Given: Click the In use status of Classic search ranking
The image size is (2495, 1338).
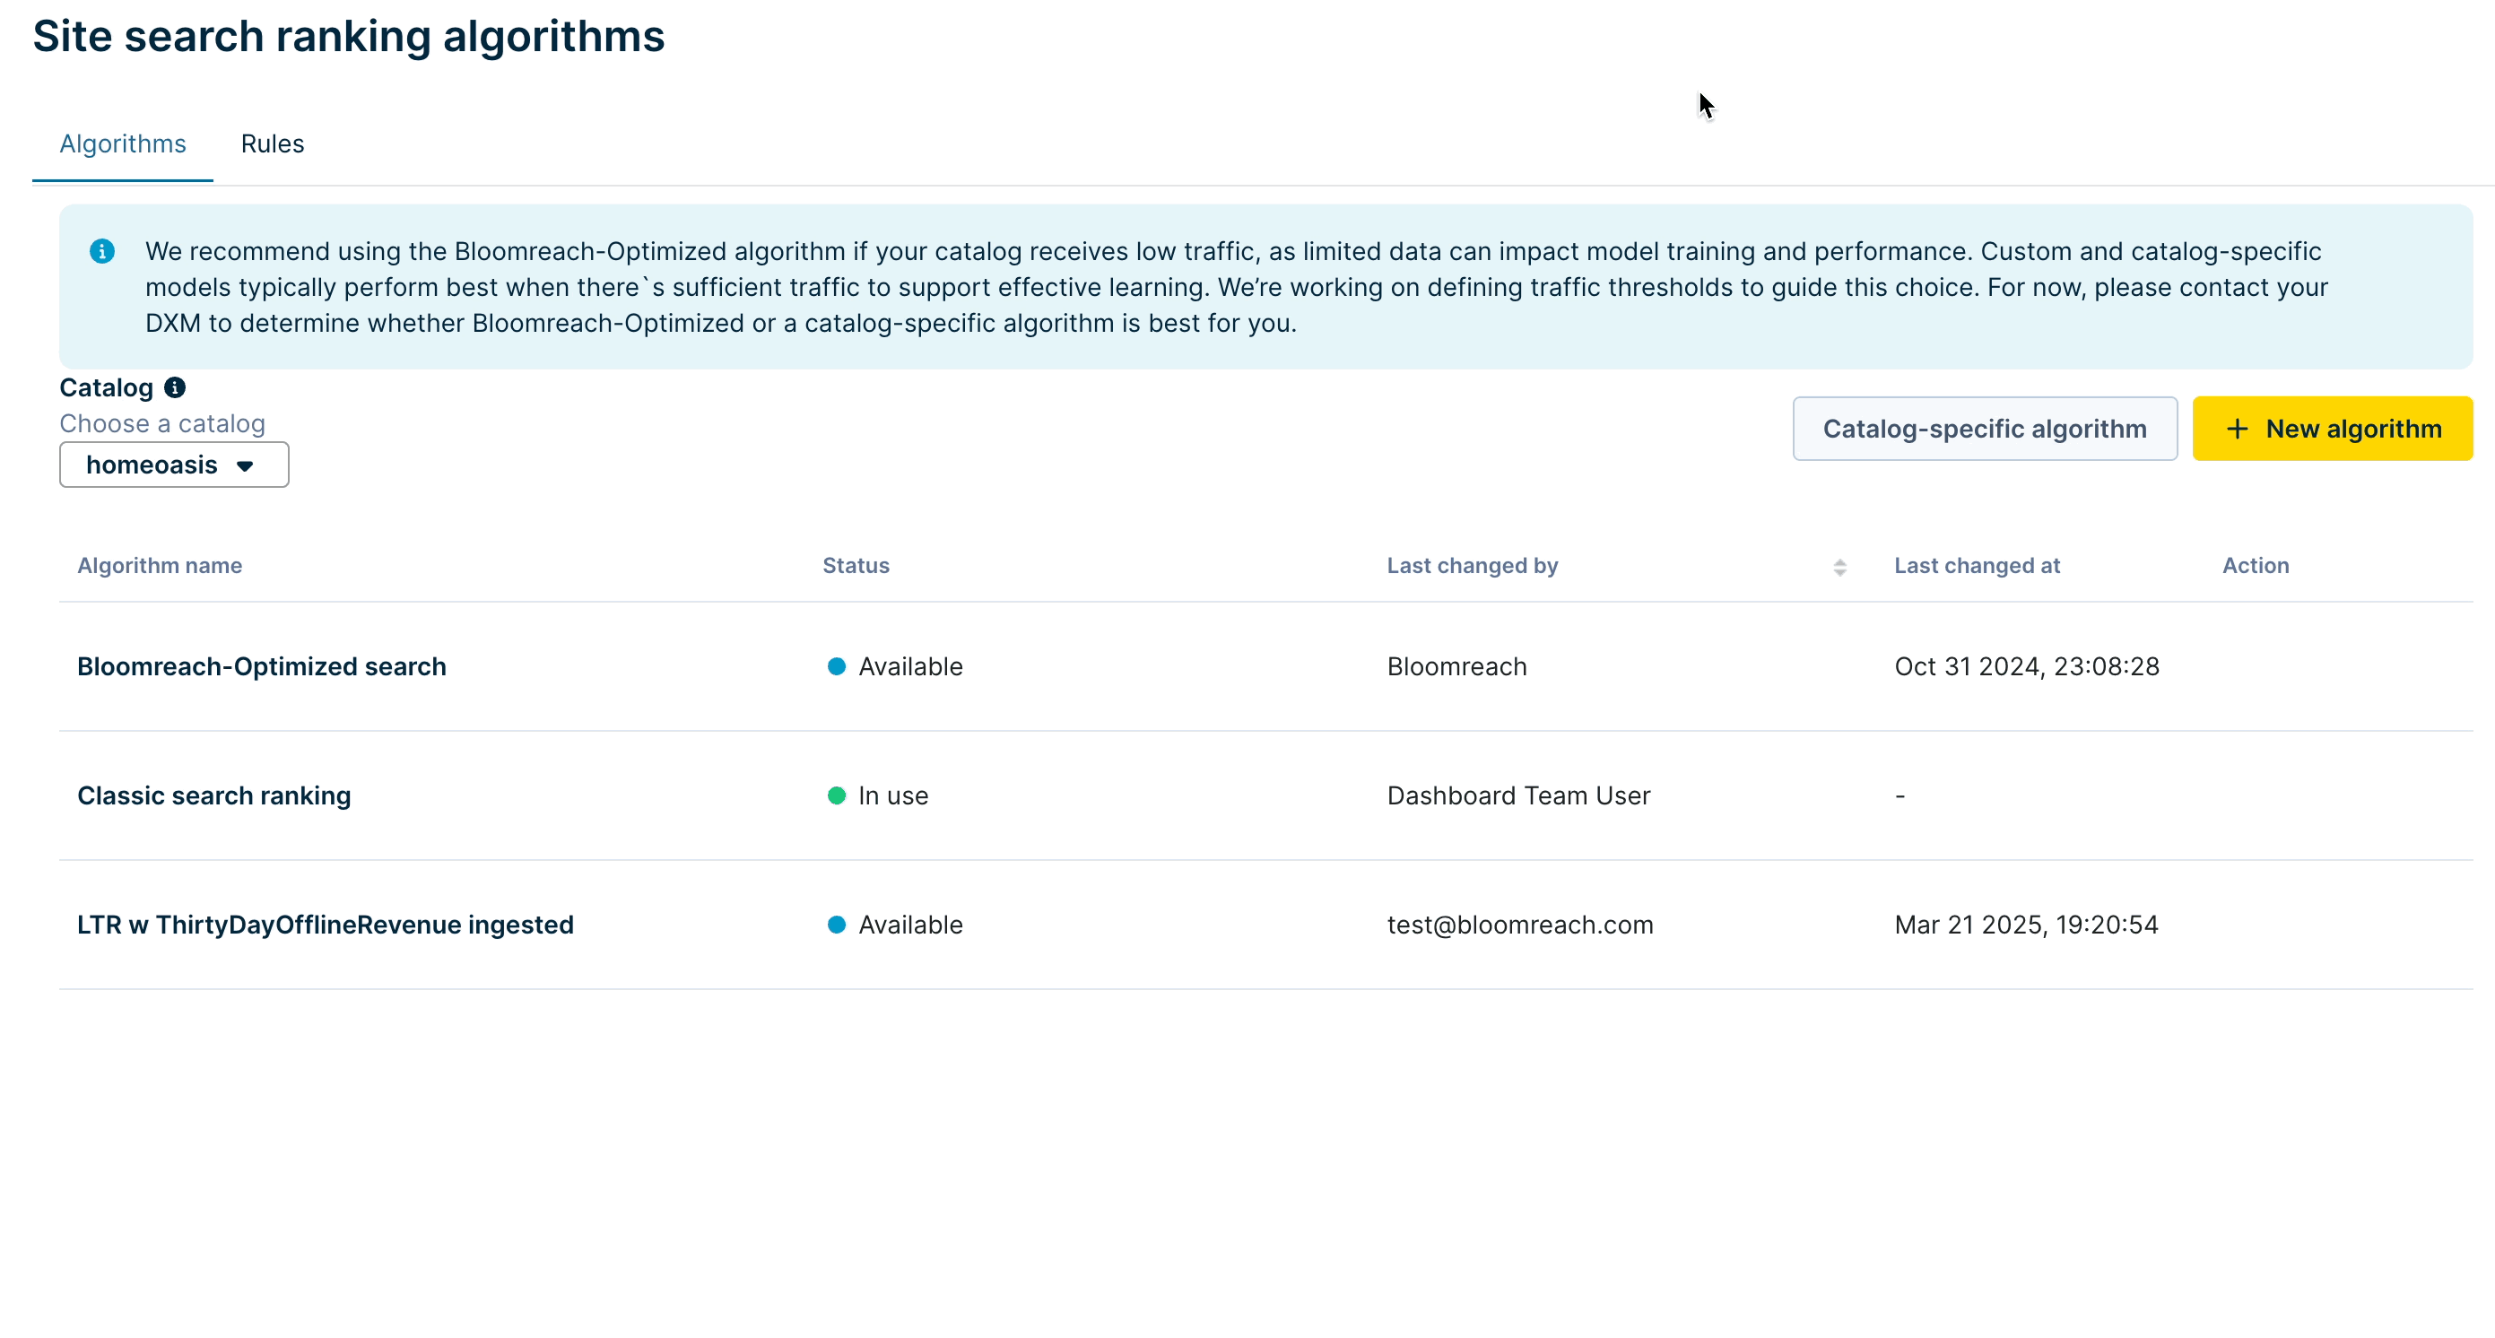Looking at the screenshot, I should (x=877, y=795).
